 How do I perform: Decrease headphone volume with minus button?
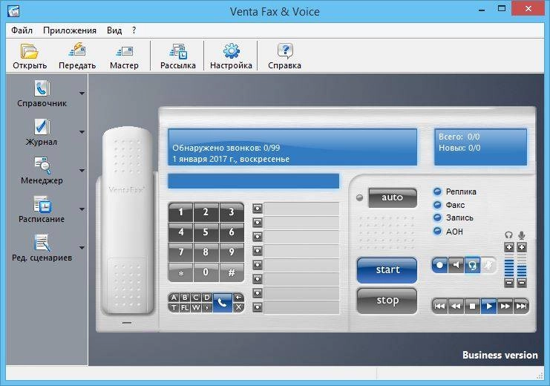[509, 282]
